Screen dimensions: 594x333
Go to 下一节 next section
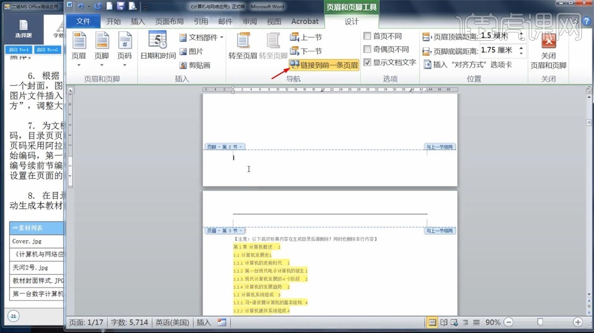click(x=306, y=51)
